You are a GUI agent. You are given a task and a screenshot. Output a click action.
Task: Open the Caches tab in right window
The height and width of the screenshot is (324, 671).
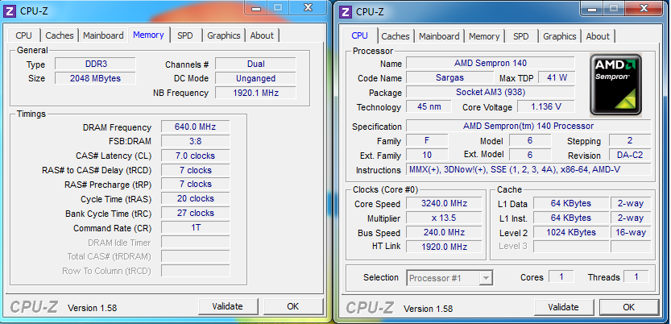(396, 36)
